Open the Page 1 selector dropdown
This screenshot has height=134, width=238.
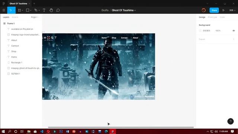click(x=35, y=17)
